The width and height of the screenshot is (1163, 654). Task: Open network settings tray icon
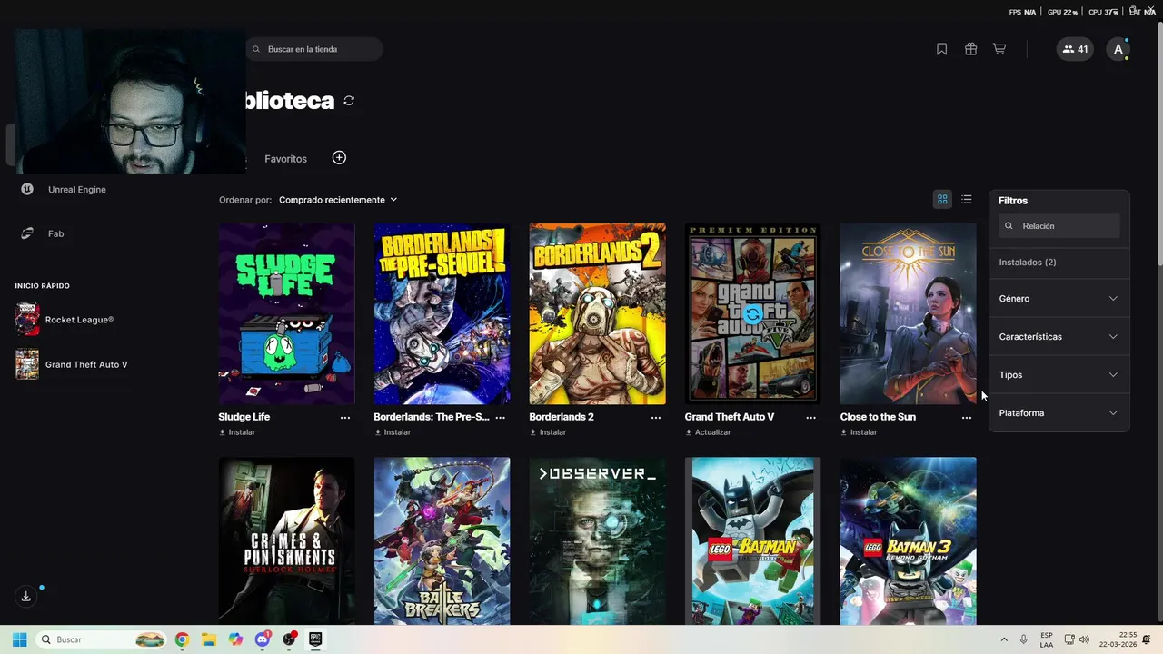1069,639
